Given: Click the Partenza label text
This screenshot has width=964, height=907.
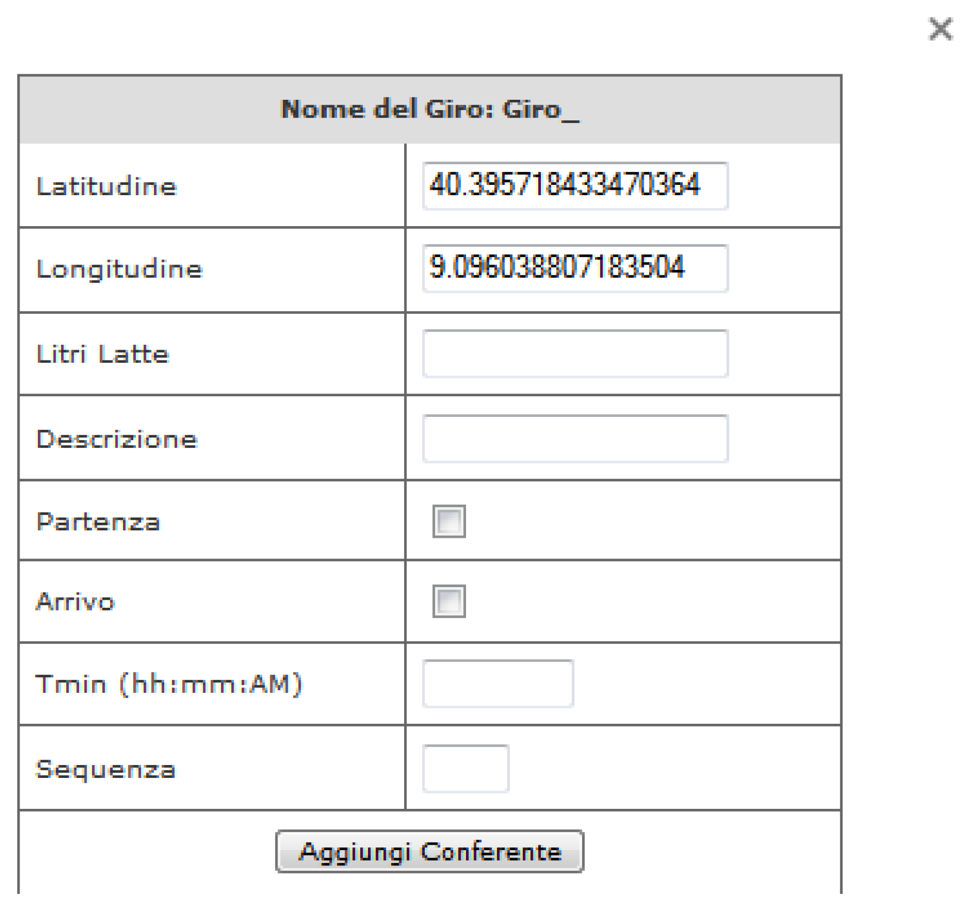Looking at the screenshot, I should click(x=98, y=522).
